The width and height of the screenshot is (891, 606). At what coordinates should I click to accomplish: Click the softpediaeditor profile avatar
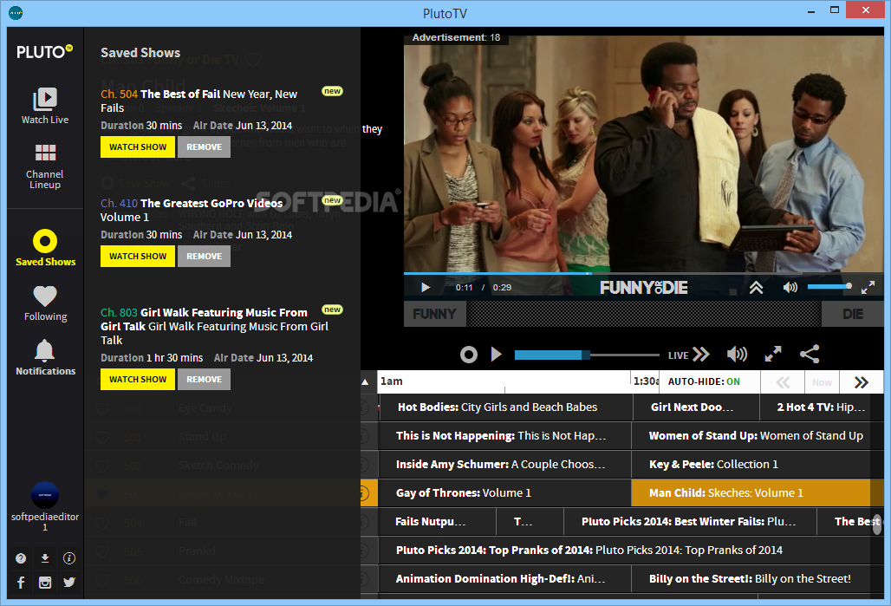45,494
